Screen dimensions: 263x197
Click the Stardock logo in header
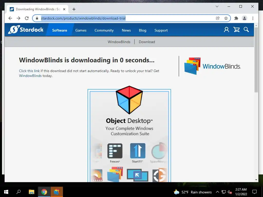click(x=26, y=30)
